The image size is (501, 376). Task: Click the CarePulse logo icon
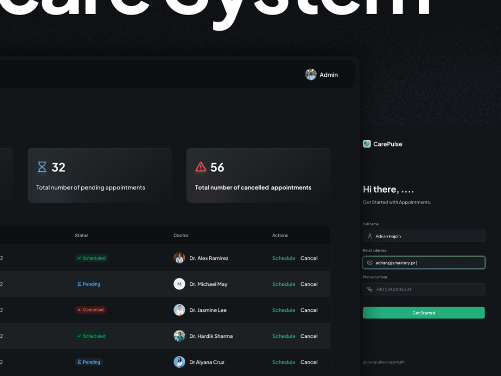pyautogui.click(x=367, y=144)
